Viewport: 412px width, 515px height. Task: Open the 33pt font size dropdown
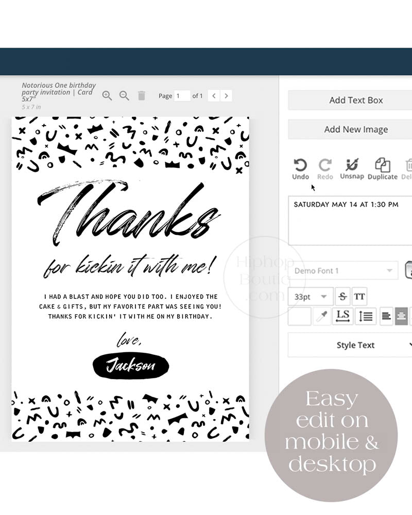coord(311,297)
